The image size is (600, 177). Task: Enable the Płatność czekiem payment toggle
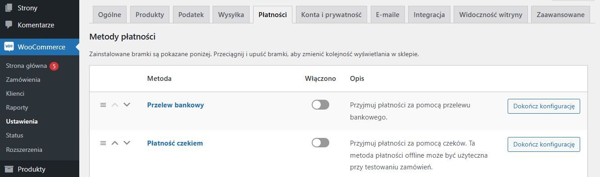pos(320,143)
